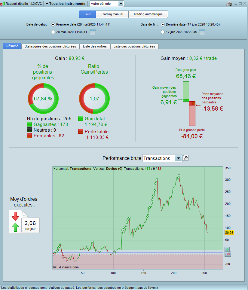Open the end date calendar picker
Viewport: 248px width, 290px height.
click(x=202, y=32)
